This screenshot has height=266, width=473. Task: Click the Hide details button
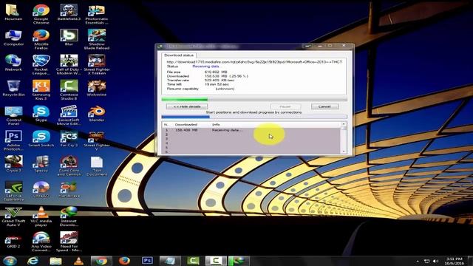point(187,106)
